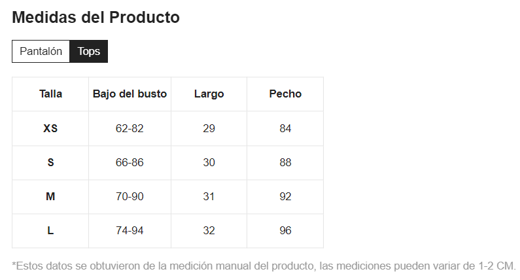Select the S size row label
This screenshot has width=520, height=280.
coord(50,162)
